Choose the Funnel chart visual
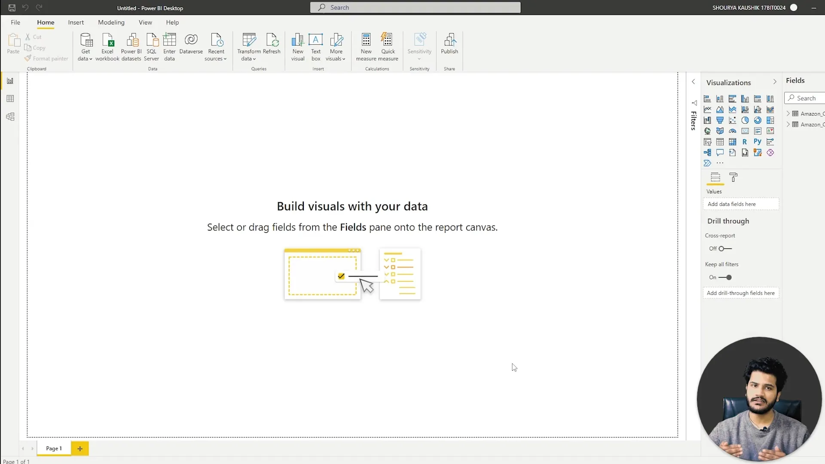The image size is (825, 464). [720, 120]
